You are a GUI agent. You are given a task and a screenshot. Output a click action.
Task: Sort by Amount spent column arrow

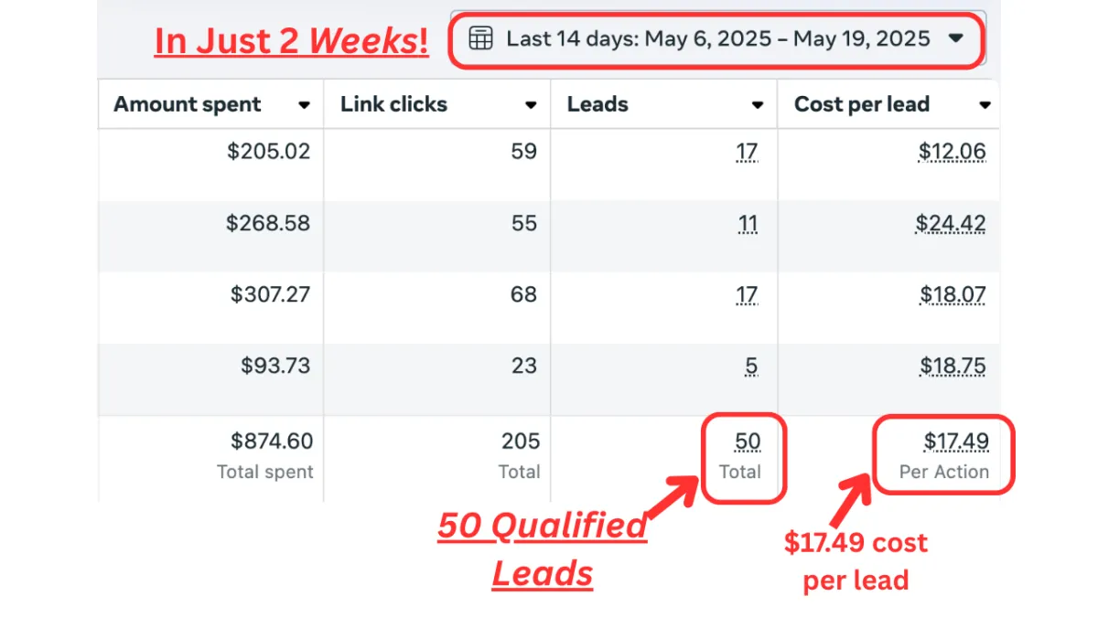pyautogui.click(x=304, y=105)
